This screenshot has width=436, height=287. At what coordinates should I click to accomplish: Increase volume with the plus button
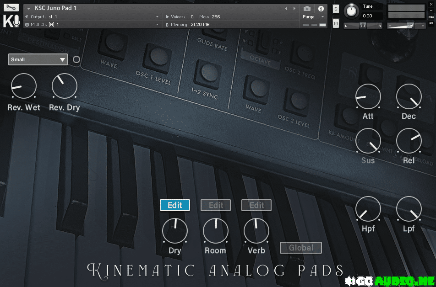(423, 26)
